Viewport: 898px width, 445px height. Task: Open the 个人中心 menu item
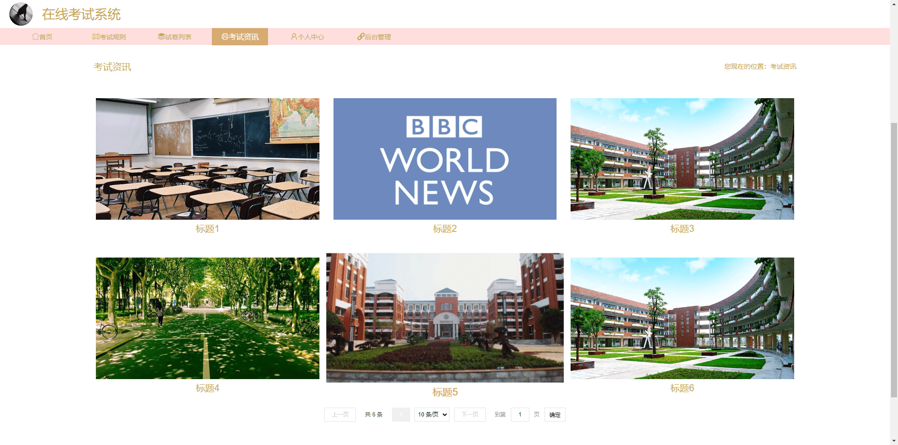coord(307,36)
